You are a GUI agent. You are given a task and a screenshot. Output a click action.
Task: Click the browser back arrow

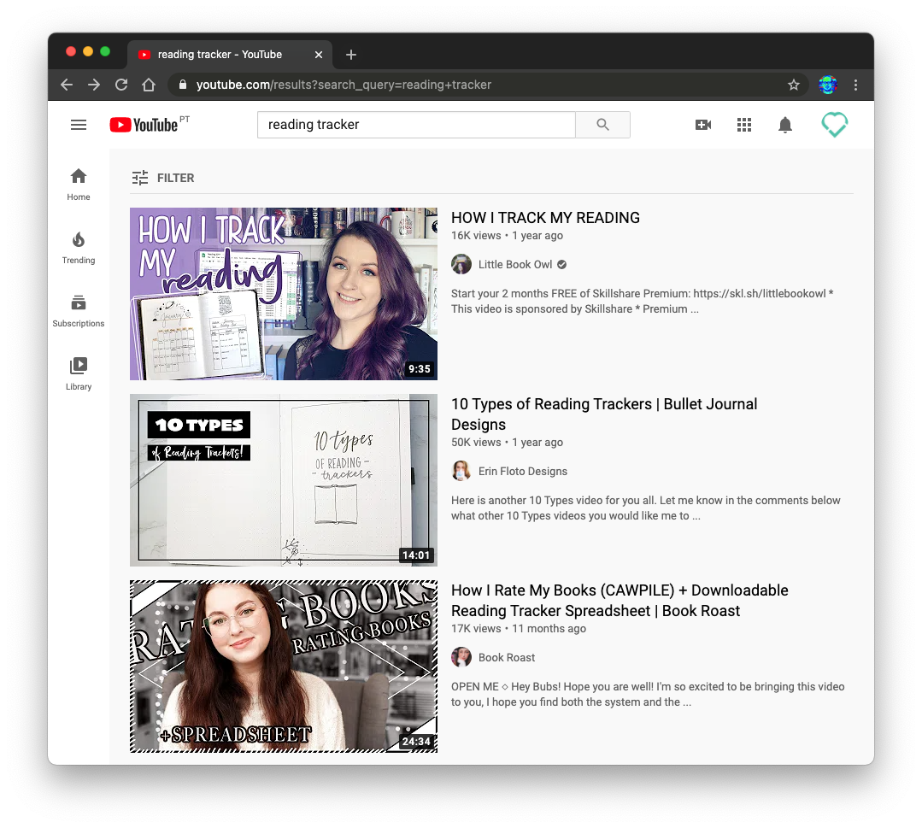click(x=67, y=85)
